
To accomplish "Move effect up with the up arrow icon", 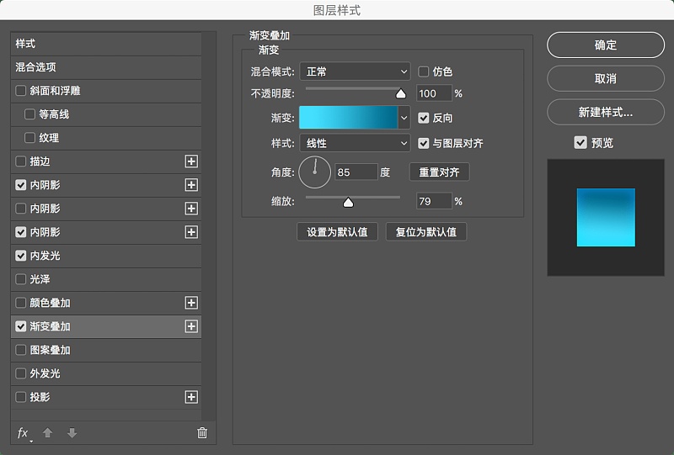I will (x=48, y=432).
